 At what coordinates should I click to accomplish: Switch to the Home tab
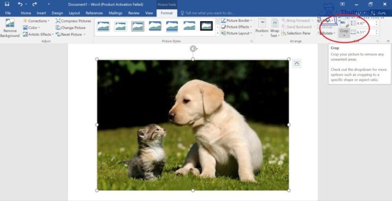click(x=26, y=13)
